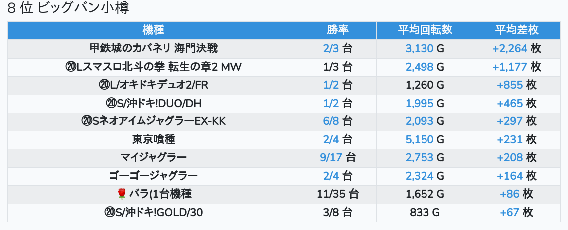This screenshot has width=568, height=230.
Task: Open the +2,264 average difference link
Action: pos(509,48)
